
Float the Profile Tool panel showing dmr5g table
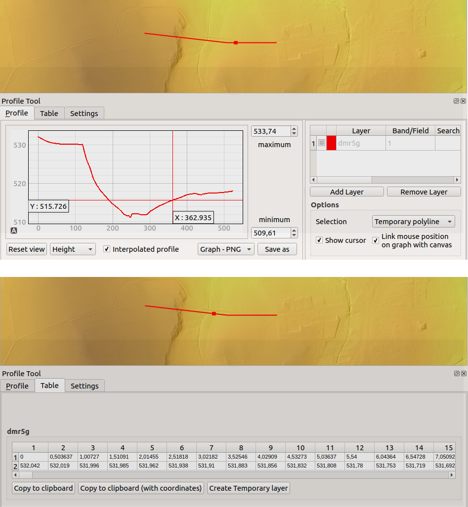[x=457, y=373]
